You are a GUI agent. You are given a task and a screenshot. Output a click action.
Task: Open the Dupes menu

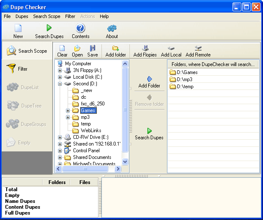tap(22, 16)
